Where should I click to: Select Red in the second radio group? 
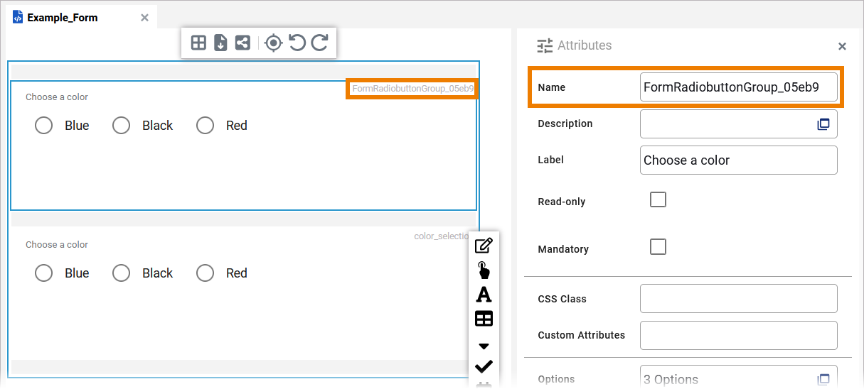click(206, 273)
